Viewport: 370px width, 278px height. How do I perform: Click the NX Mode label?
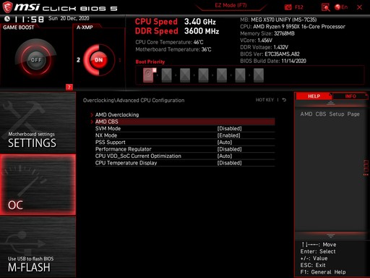(x=106, y=135)
